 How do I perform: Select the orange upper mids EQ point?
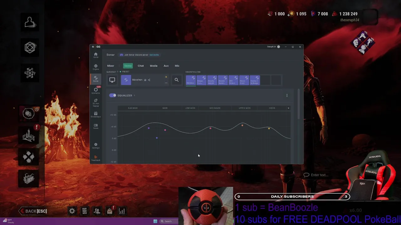[x=242, y=125]
